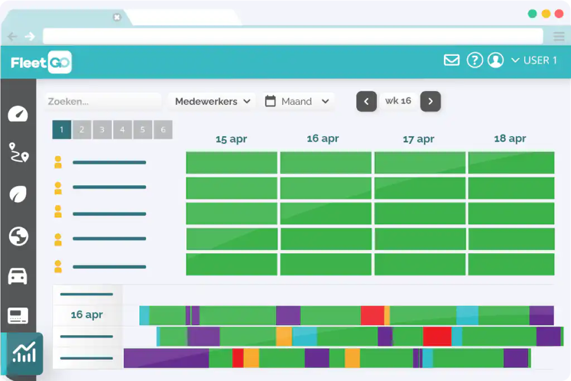Viewport: 571px width, 381px height.
Task: Click the help question mark icon
Action: (475, 60)
